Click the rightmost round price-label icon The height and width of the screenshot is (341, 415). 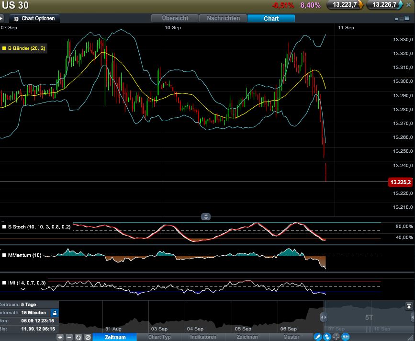tap(346, 337)
